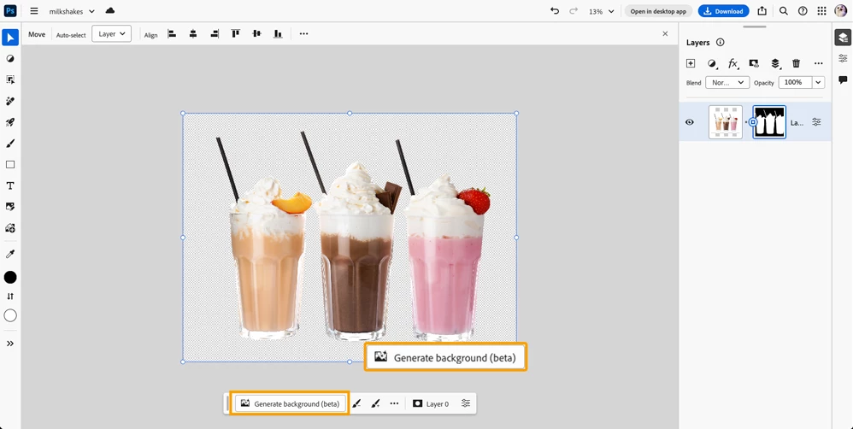Screen dimensions: 853x429
Task: Close the Move tool options bar
Action: (665, 33)
